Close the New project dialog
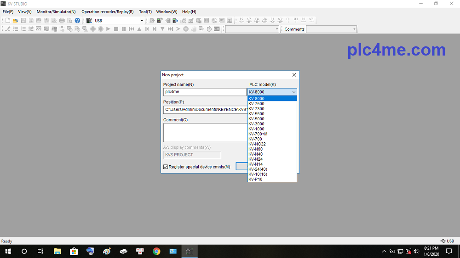Viewport: 460px width, 258px height. 294,75
